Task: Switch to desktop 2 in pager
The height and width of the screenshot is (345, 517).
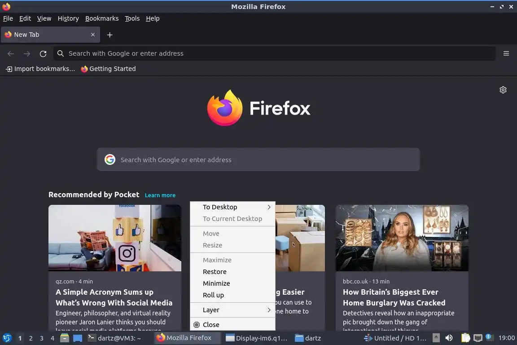Action: 31,338
